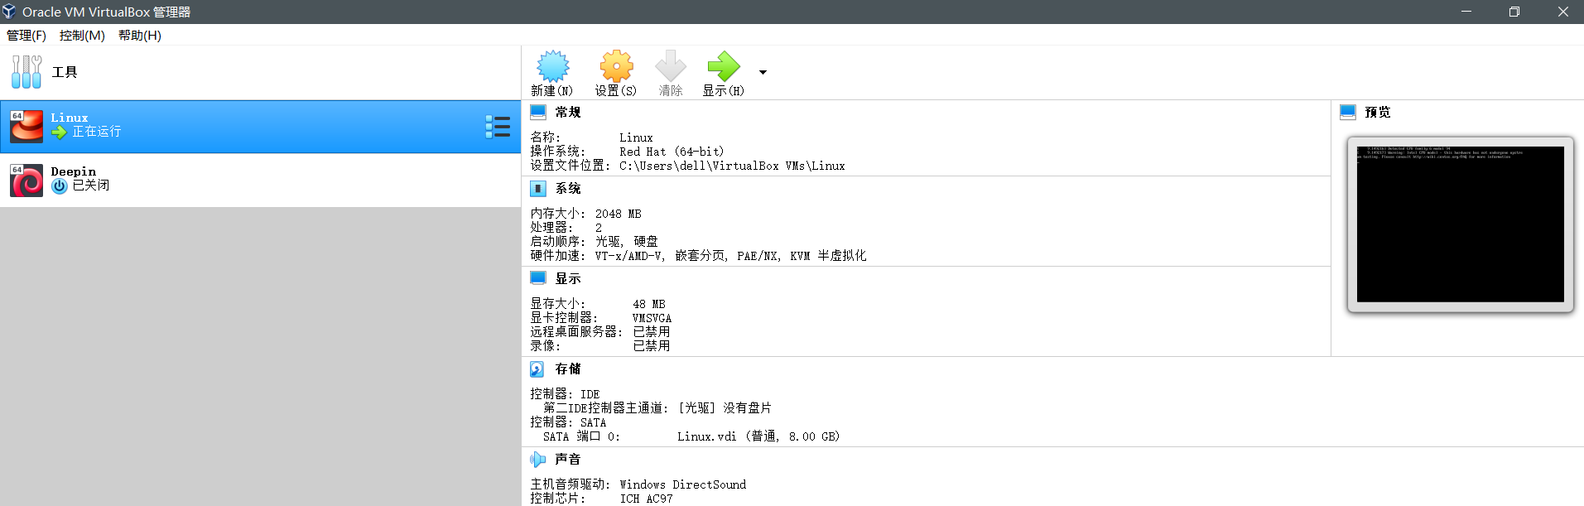Click the Deepin powered-off status icon

coord(59,186)
